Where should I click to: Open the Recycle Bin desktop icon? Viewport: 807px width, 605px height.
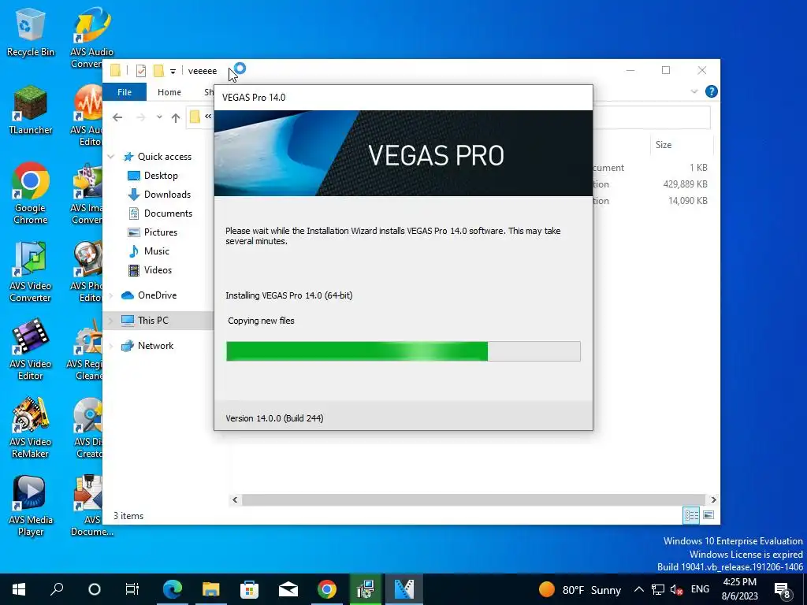pos(30,33)
